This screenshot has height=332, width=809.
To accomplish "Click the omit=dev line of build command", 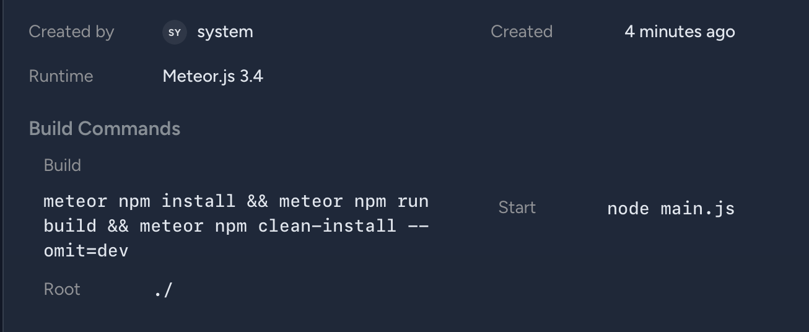I will (86, 250).
